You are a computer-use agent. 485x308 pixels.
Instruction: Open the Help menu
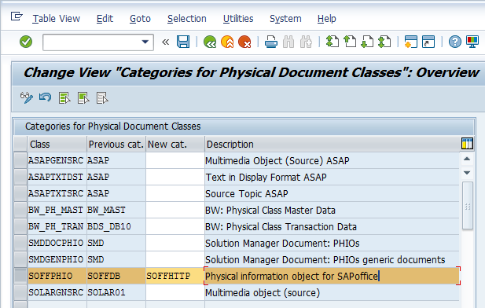(327, 19)
